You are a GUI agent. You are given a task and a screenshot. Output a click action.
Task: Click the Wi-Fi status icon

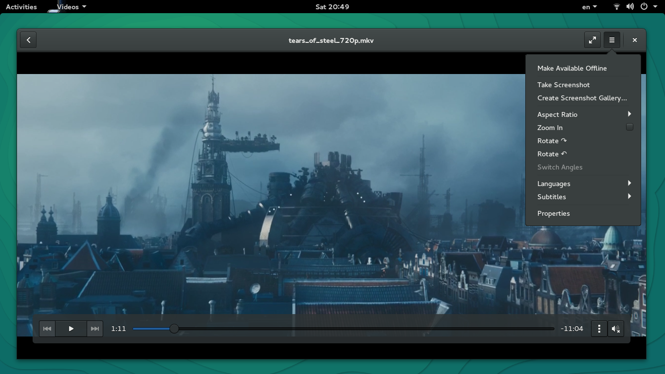616,7
